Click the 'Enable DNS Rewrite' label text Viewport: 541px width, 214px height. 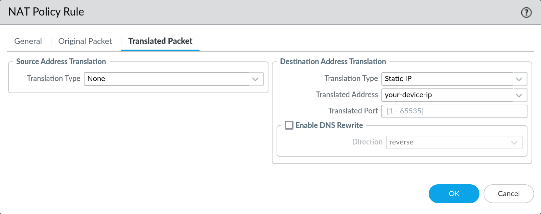tap(329, 125)
